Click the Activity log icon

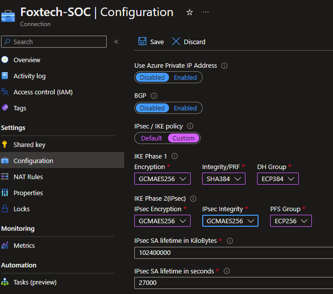5,76
